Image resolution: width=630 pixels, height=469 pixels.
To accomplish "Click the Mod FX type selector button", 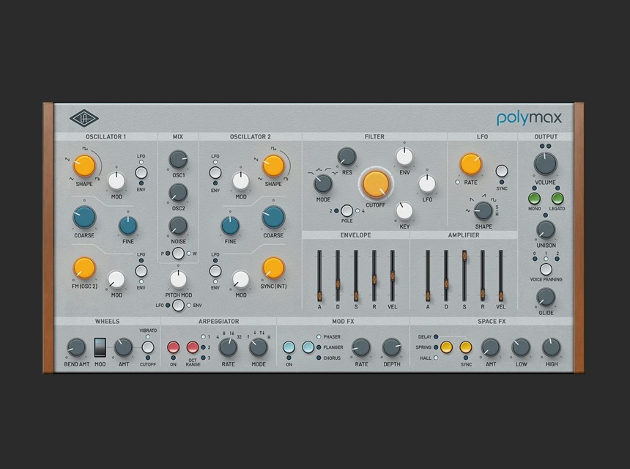I will (x=308, y=347).
